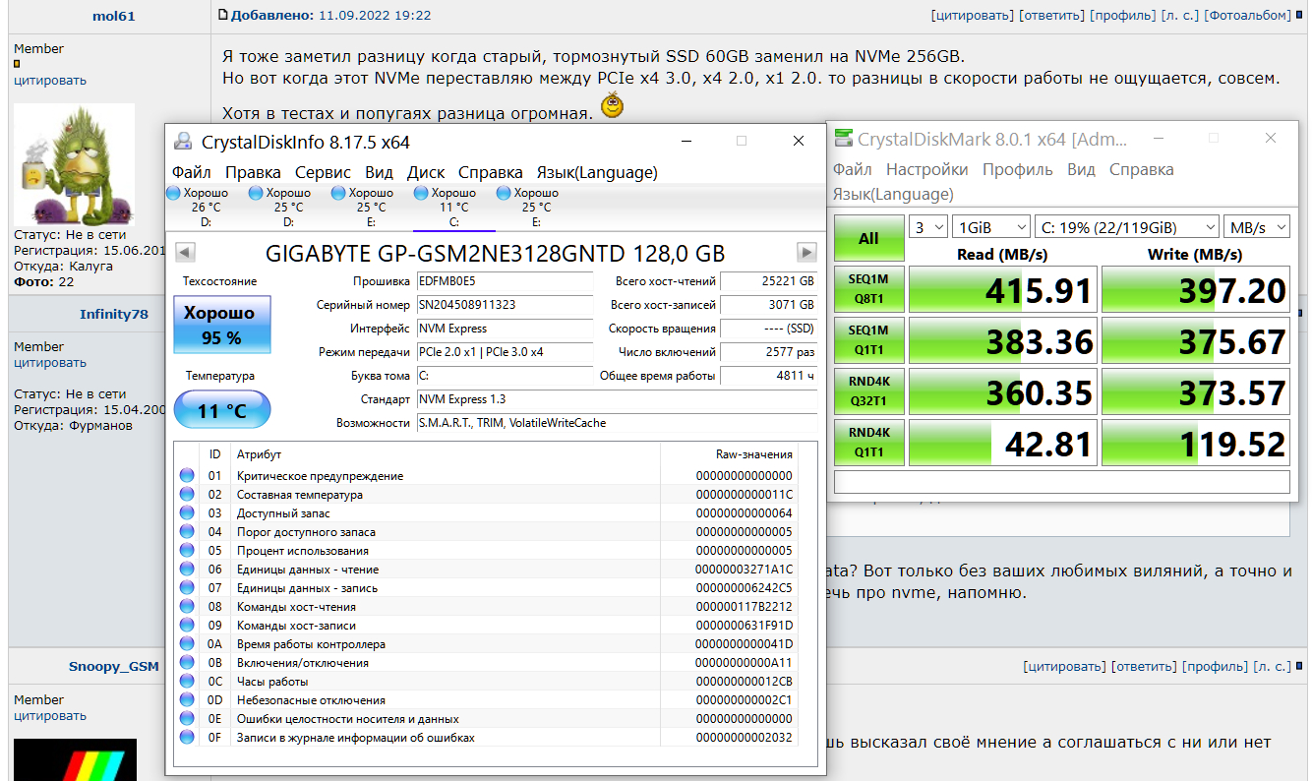Start the SEQ1M Q1T1 test

coord(868,341)
